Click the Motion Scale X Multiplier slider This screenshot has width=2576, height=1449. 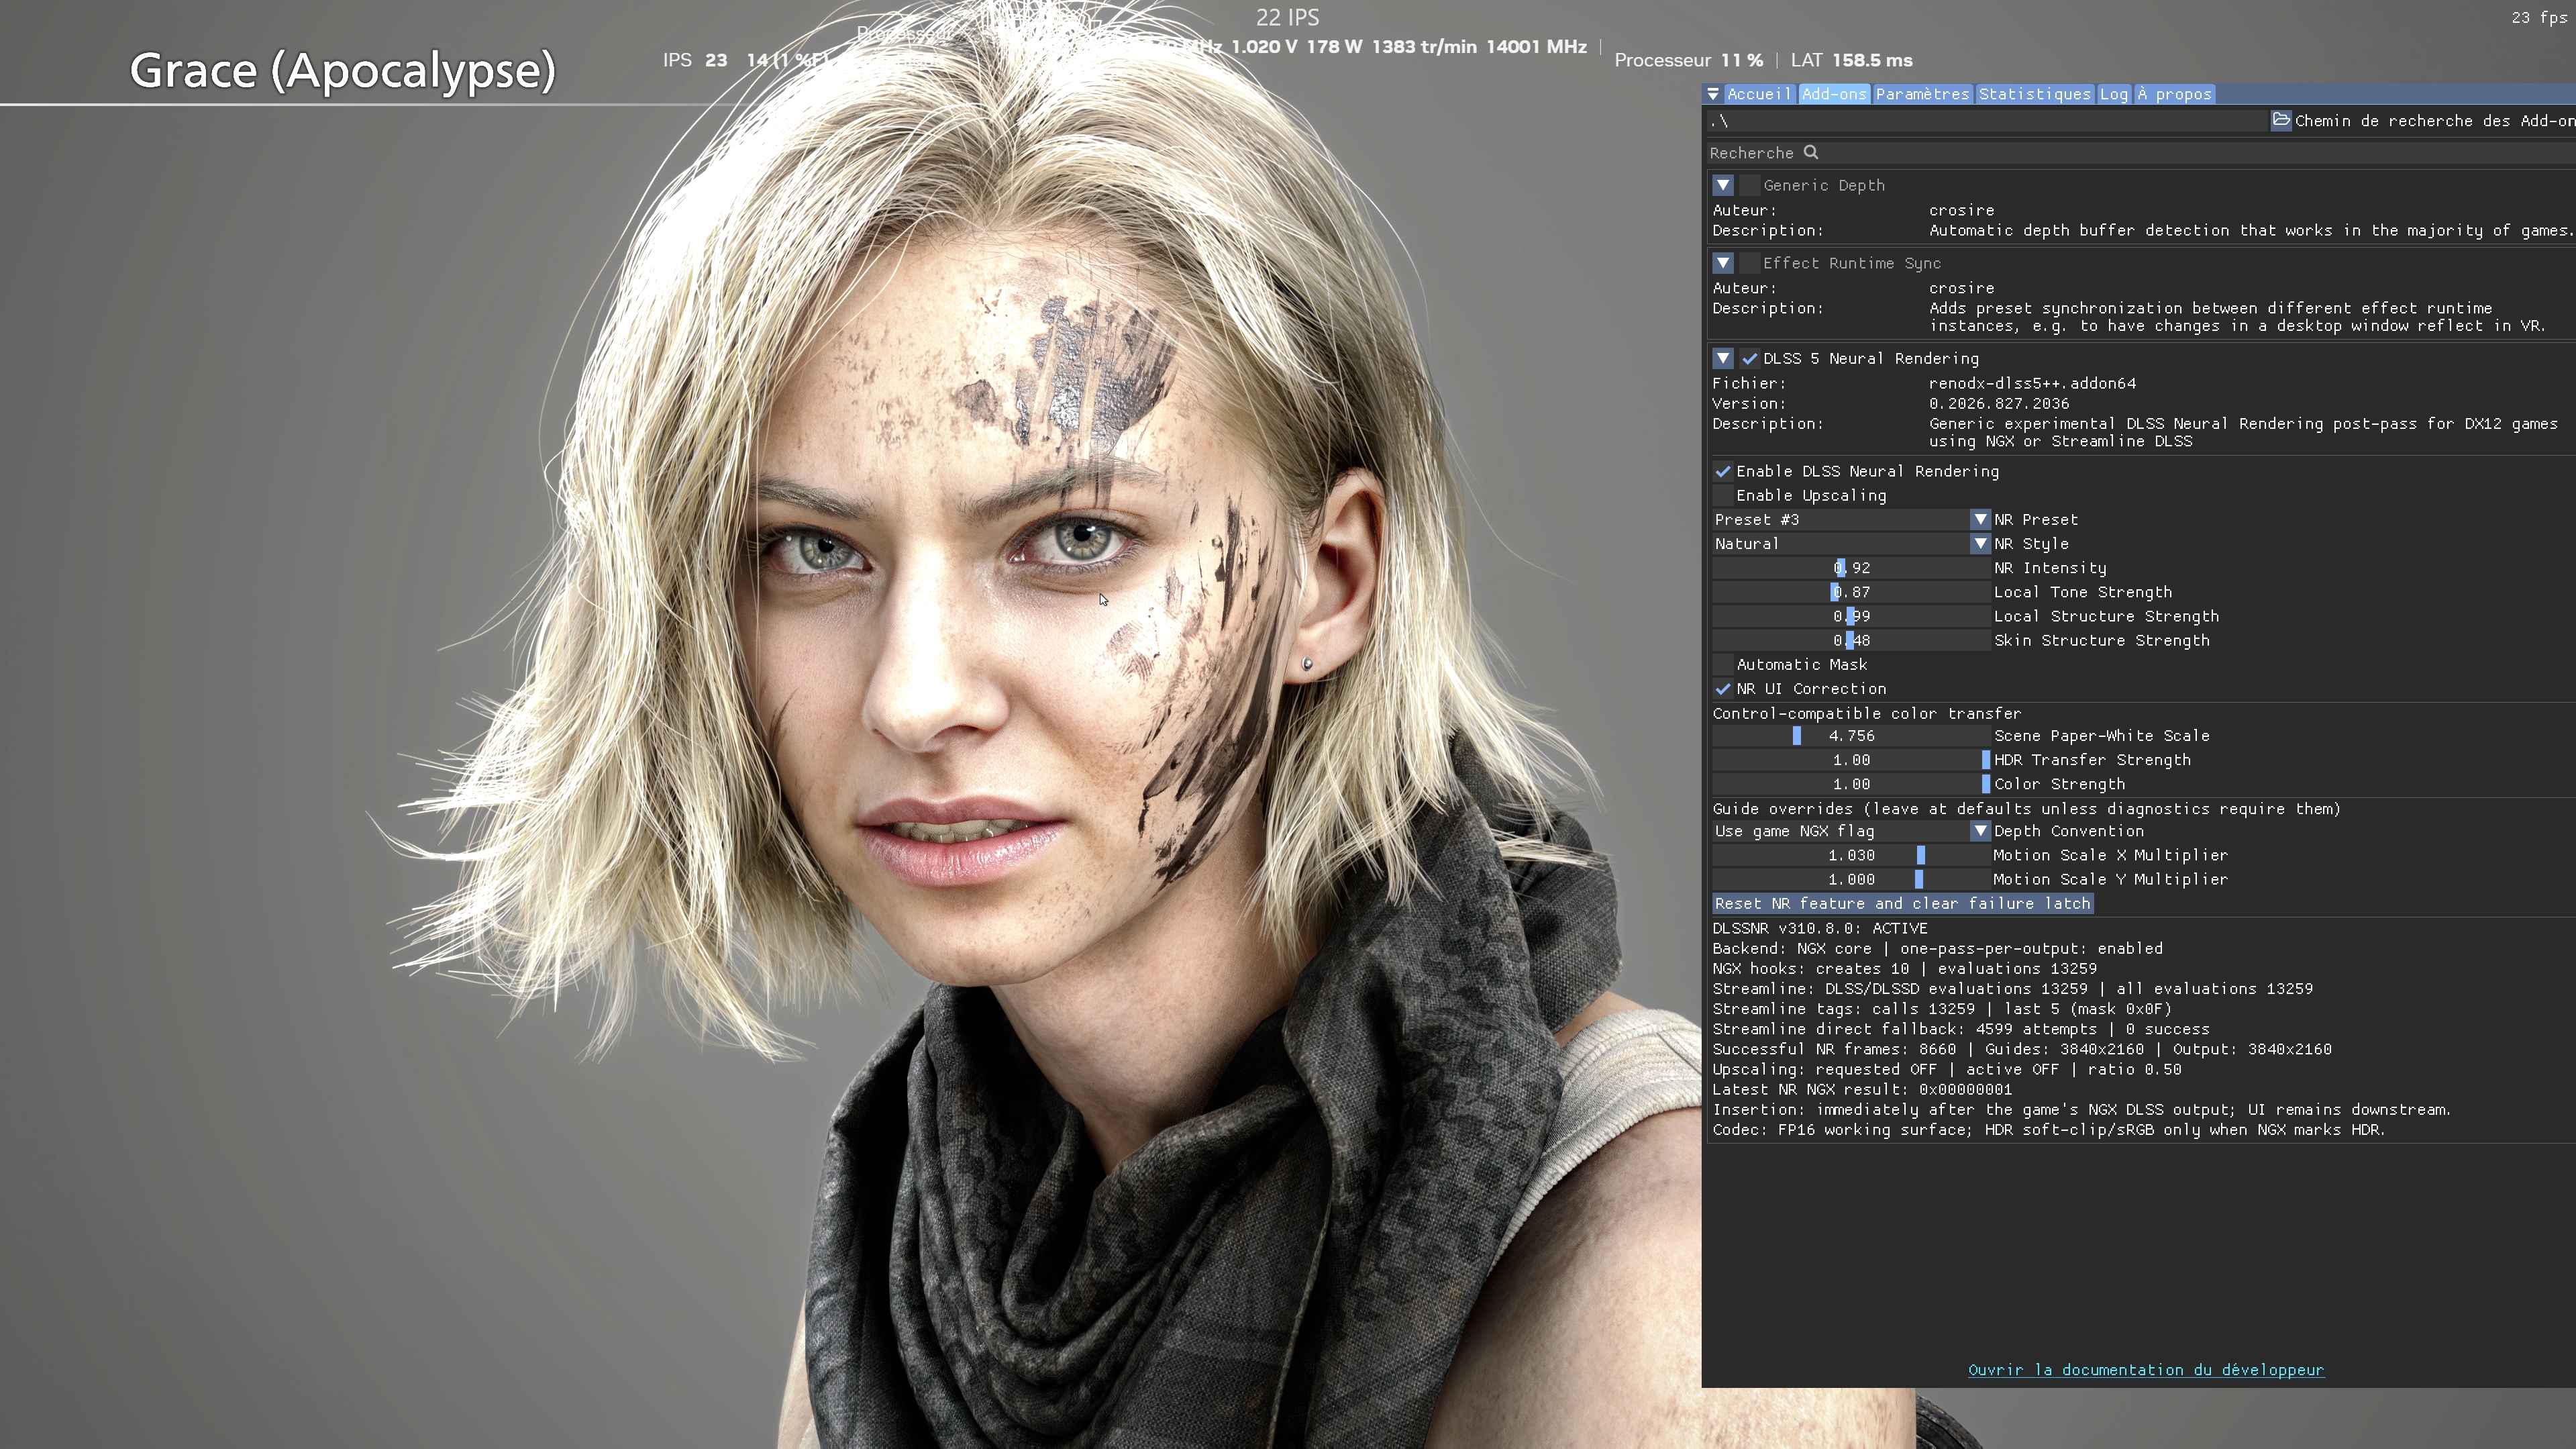[x=1850, y=855]
